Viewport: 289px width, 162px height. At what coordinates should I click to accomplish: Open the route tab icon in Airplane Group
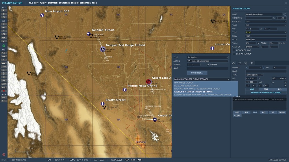(233, 63)
